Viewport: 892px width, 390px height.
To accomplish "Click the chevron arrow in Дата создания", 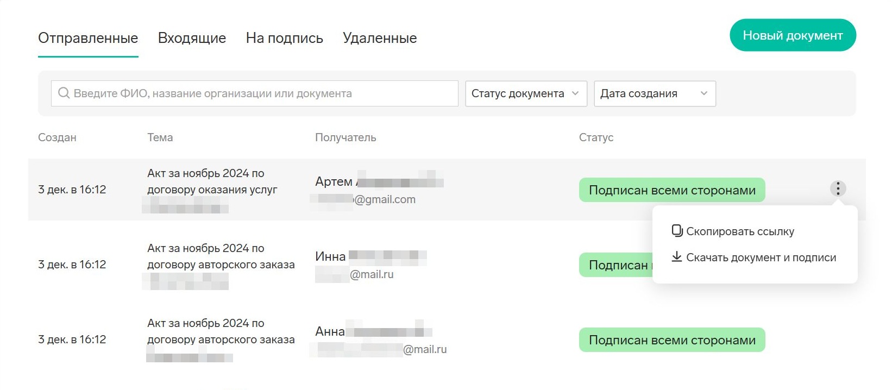I will click(x=704, y=93).
